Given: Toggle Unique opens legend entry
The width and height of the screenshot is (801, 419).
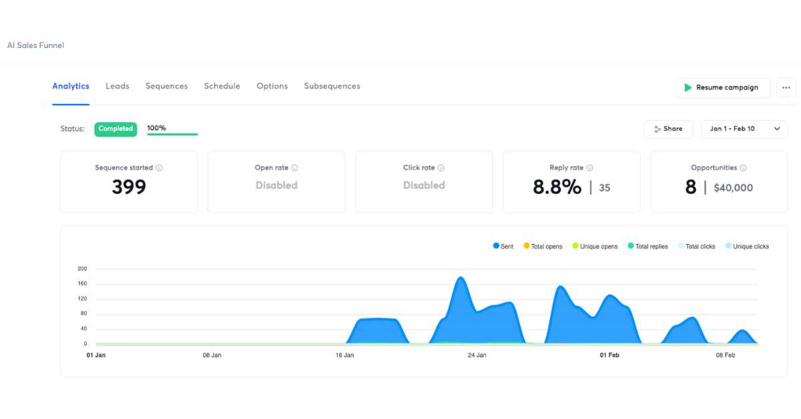Looking at the screenshot, I should pyautogui.click(x=595, y=246).
